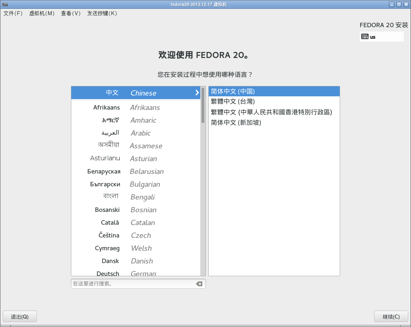Select German in the language list

click(x=136, y=272)
